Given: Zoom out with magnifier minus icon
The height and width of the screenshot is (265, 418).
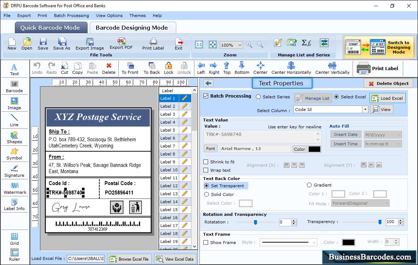Looking at the screenshot, I should [x=260, y=44].
